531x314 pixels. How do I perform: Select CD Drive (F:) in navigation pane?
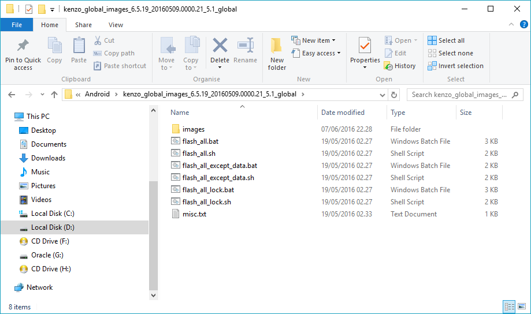pyautogui.click(x=50, y=241)
